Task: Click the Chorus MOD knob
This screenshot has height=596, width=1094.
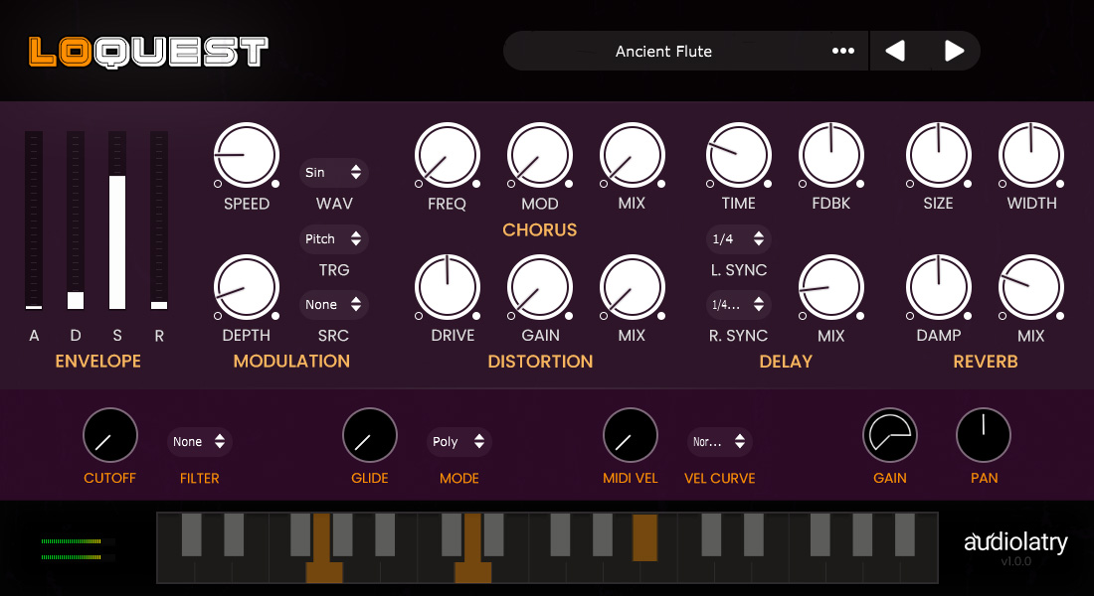Action: (540, 155)
